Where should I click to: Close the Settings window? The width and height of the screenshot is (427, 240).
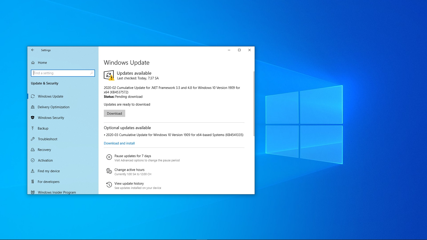pos(250,50)
